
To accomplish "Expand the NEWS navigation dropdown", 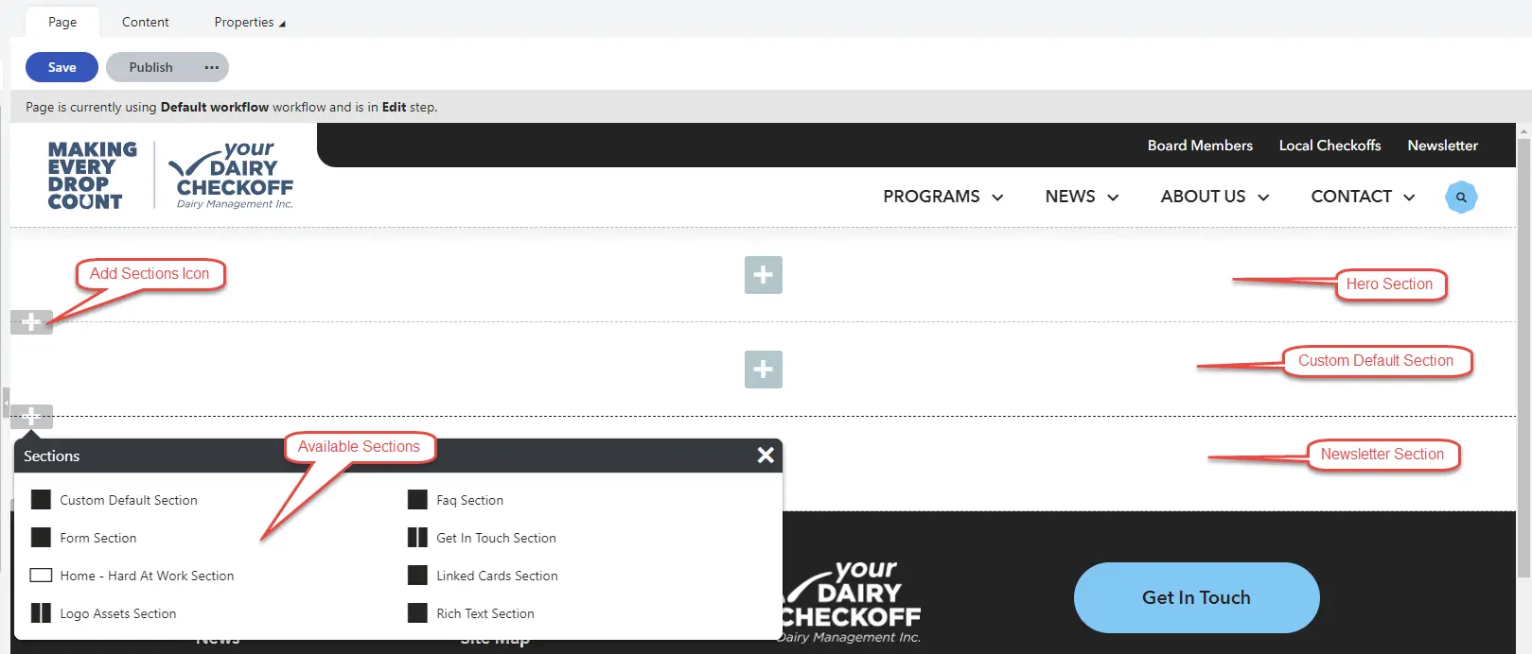I will point(1082,197).
